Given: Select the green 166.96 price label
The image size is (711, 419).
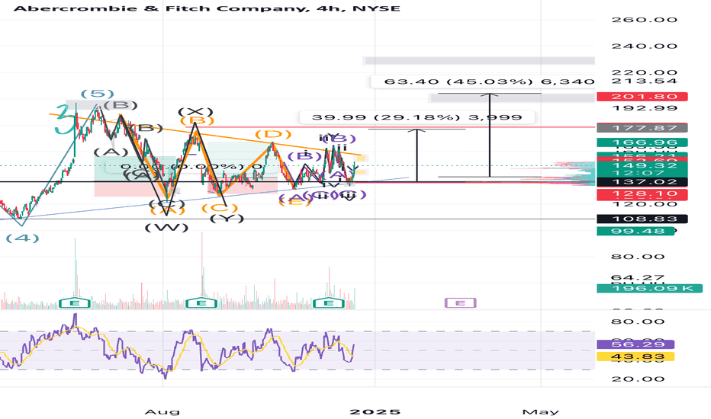Looking at the screenshot, I should [x=642, y=142].
